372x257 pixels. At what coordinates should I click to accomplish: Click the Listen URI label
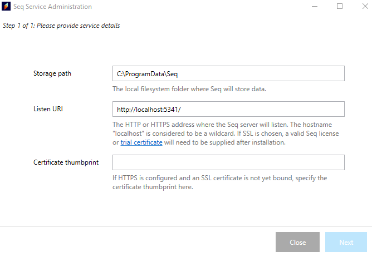pyautogui.click(x=48, y=109)
